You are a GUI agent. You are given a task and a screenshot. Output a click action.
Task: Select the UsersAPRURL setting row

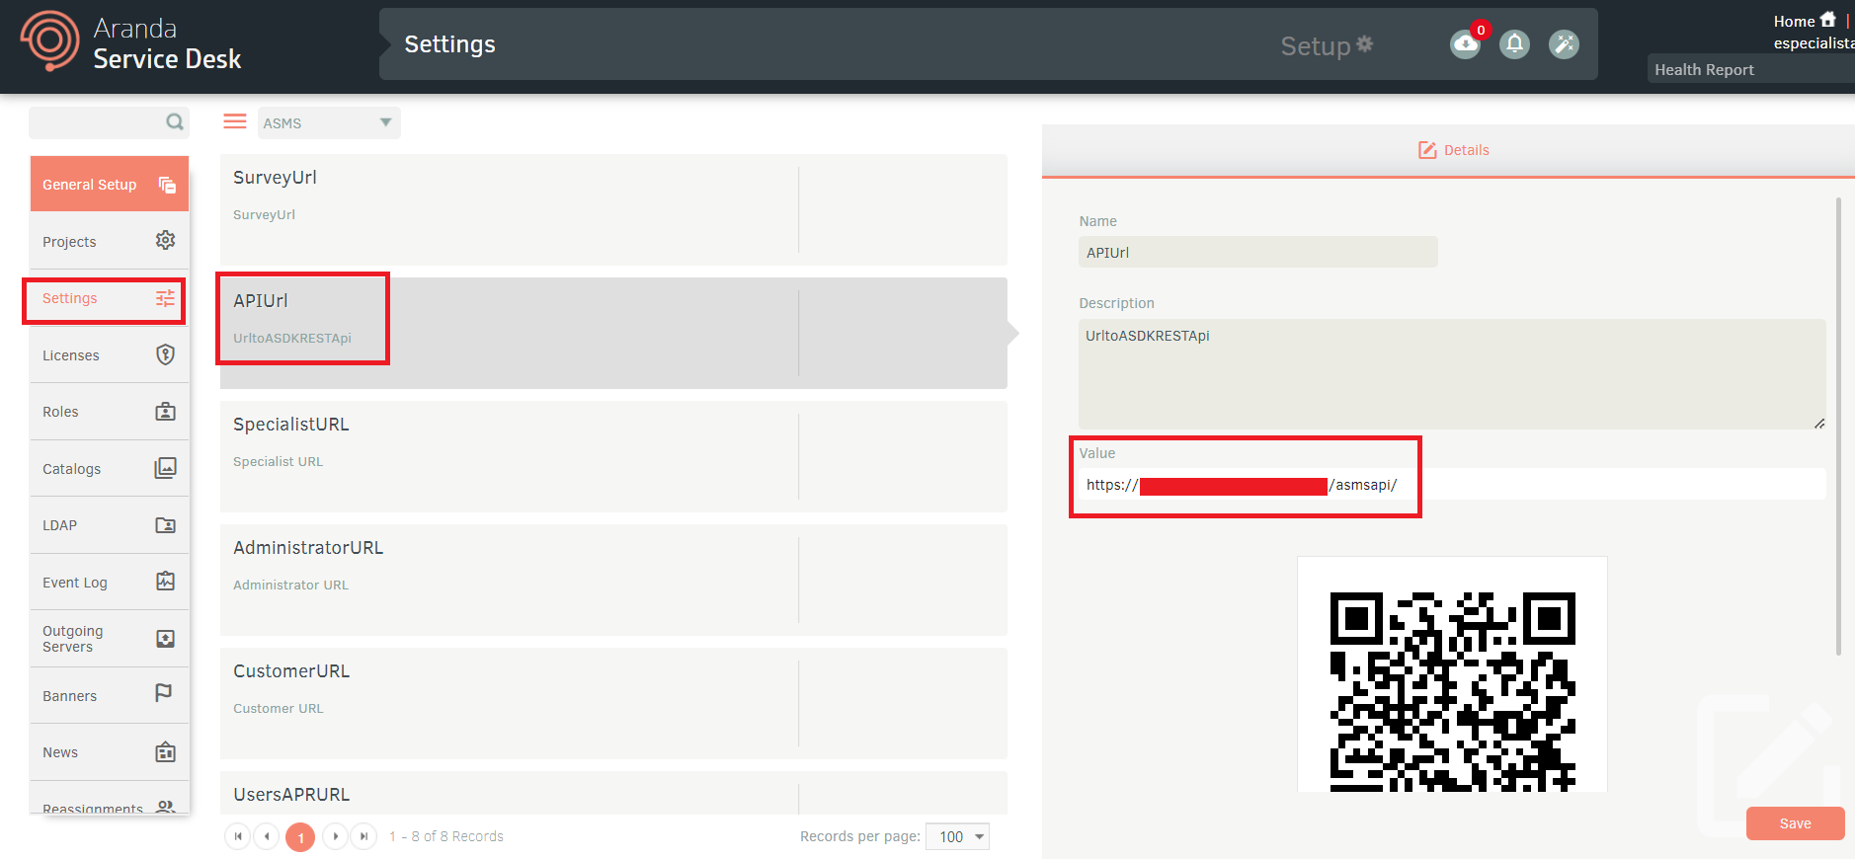[x=613, y=793]
